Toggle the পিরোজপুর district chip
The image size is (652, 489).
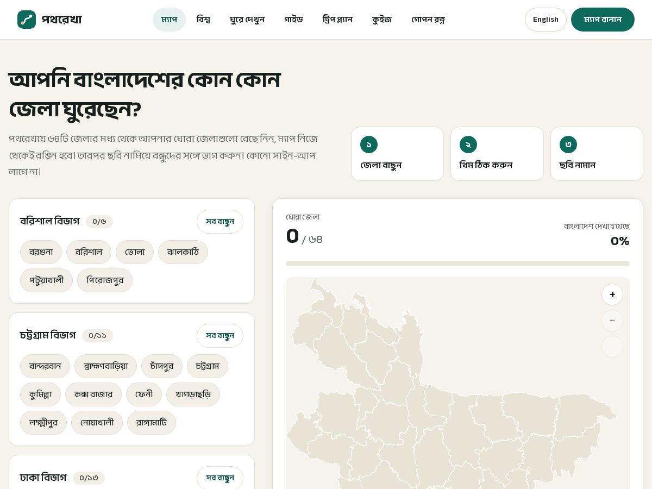[x=105, y=280]
